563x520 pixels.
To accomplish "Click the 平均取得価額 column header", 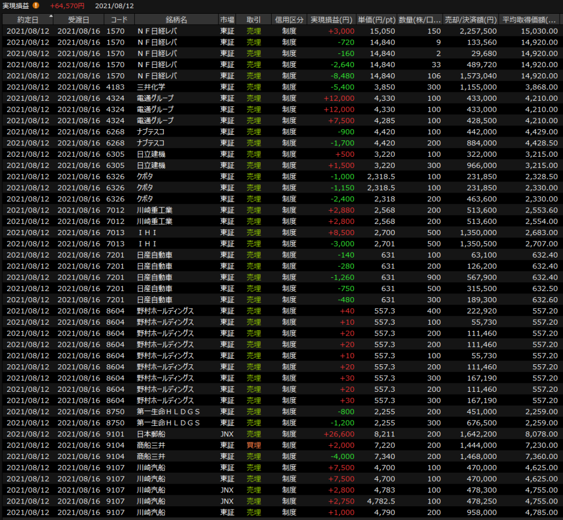I will (530, 20).
